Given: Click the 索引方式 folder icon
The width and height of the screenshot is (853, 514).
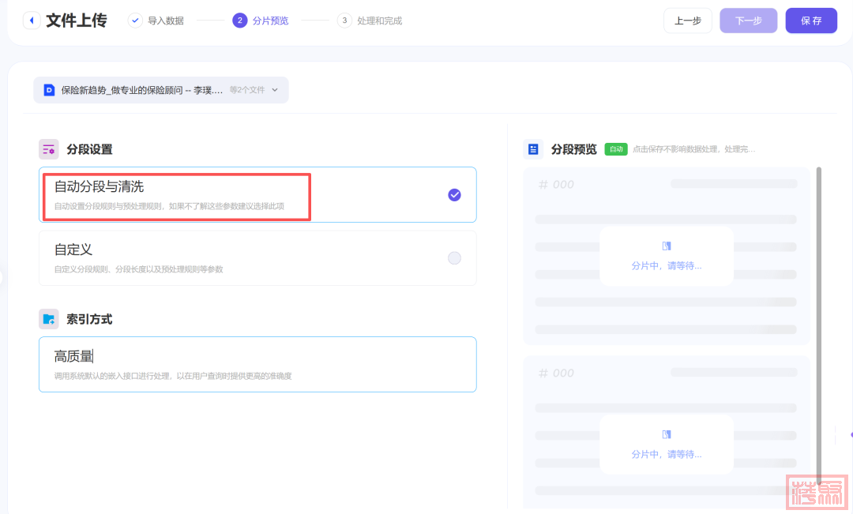Looking at the screenshot, I should tap(49, 319).
